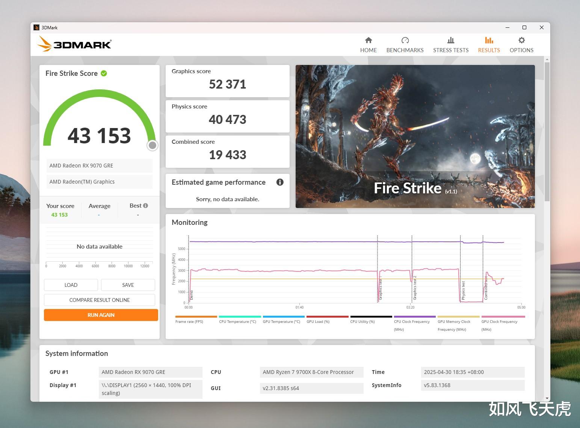Click the 3DMark logo in the header
The height and width of the screenshot is (428, 580).
[x=74, y=44]
